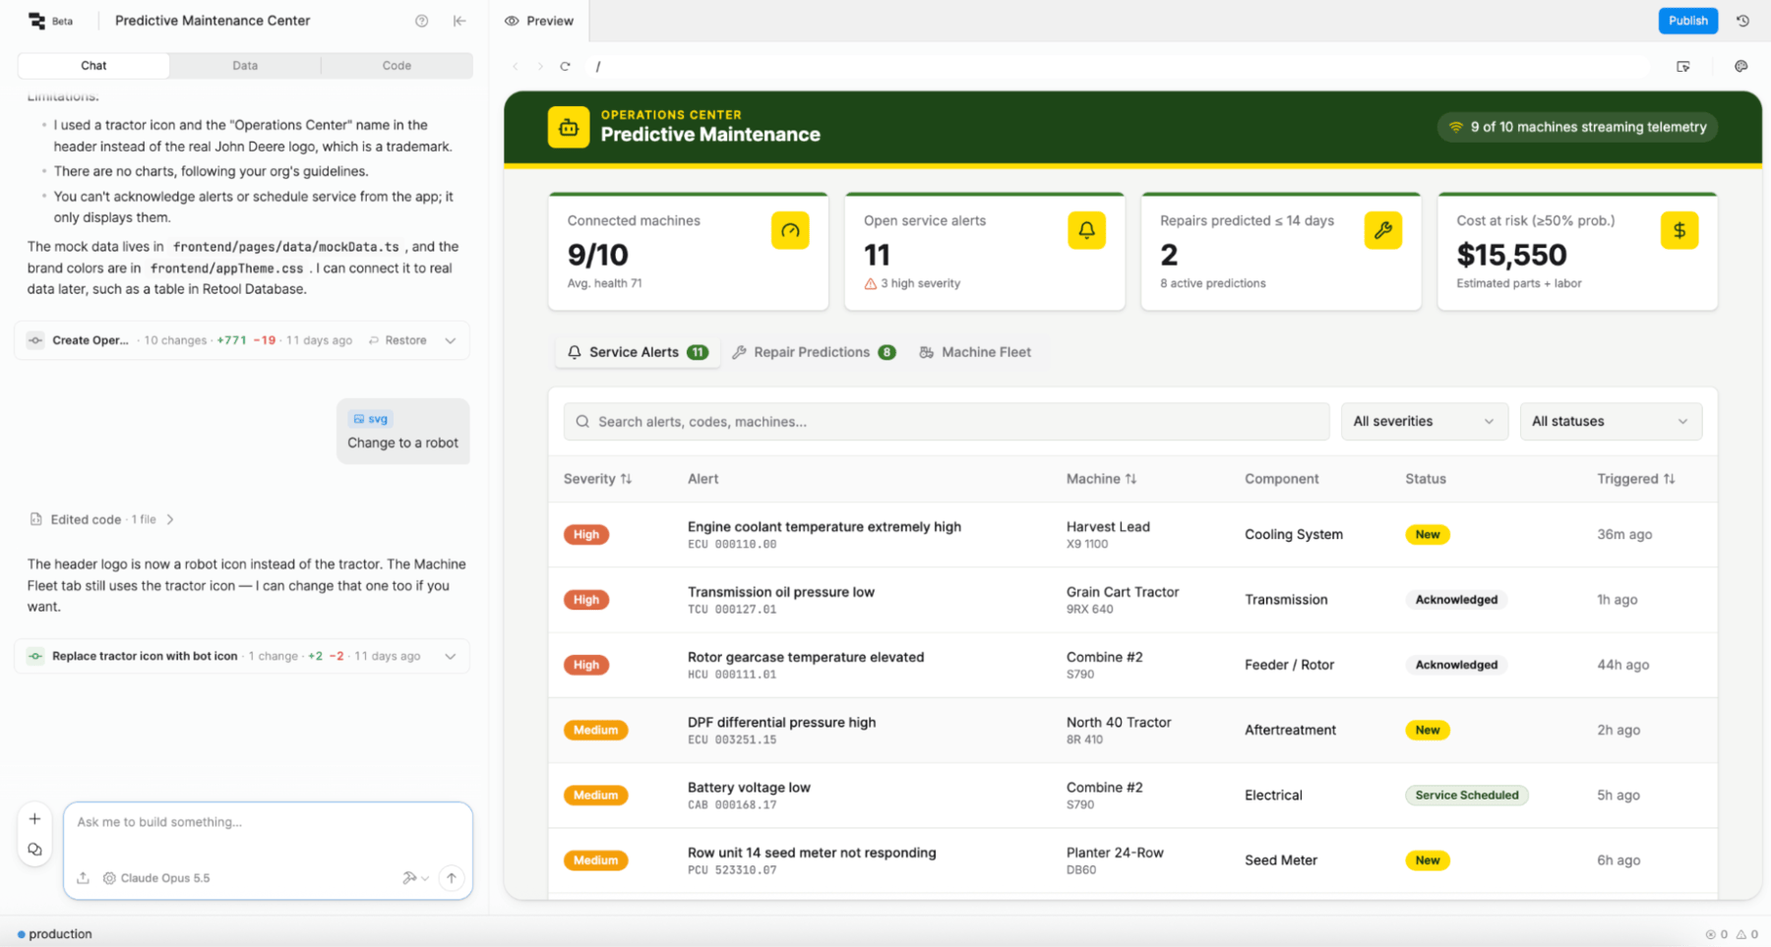The image size is (1771, 947).
Task: Open version history clock icon
Action: [1742, 21]
